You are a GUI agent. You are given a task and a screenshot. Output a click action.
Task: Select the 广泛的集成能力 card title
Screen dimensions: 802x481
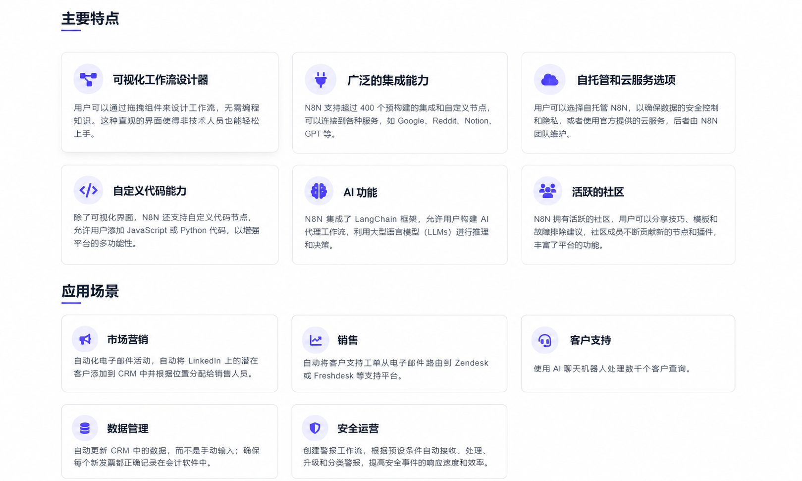point(388,80)
